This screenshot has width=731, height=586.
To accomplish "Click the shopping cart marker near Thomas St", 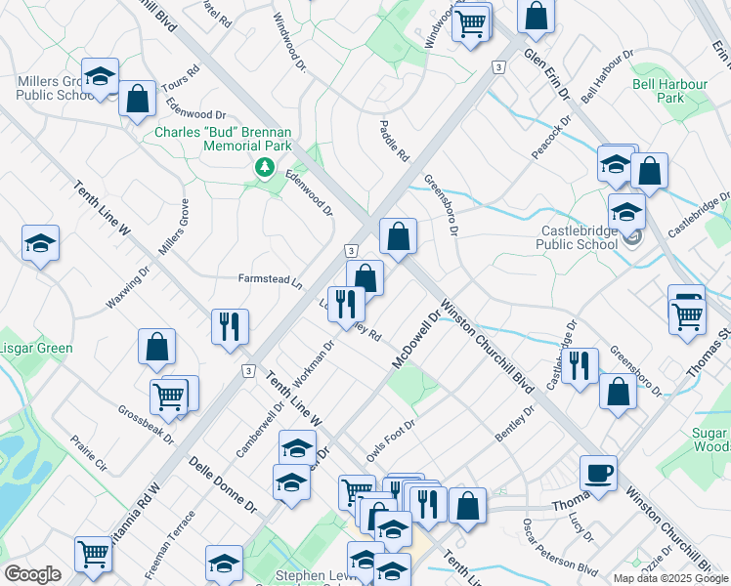I will [687, 317].
